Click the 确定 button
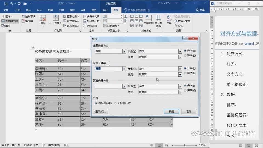 coord(171,112)
